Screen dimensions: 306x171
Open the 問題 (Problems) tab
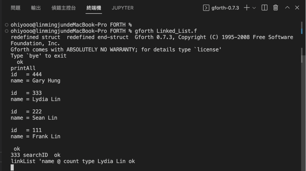(16, 8)
